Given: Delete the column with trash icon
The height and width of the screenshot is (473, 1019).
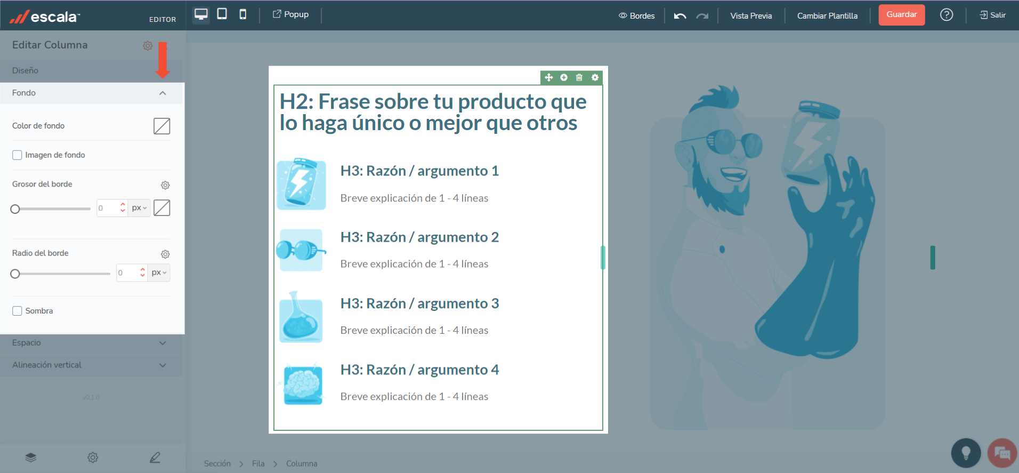Looking at the screenshot, I should 579,78.
